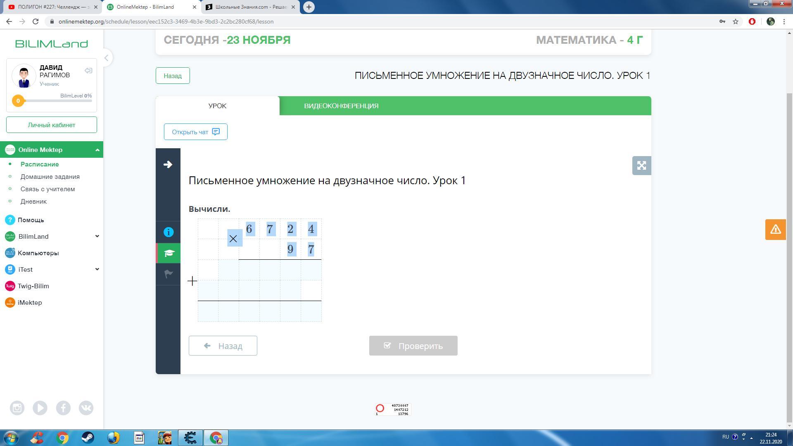
Task: Open the info icon in lesson sidebar
Action: coord(168,232)
